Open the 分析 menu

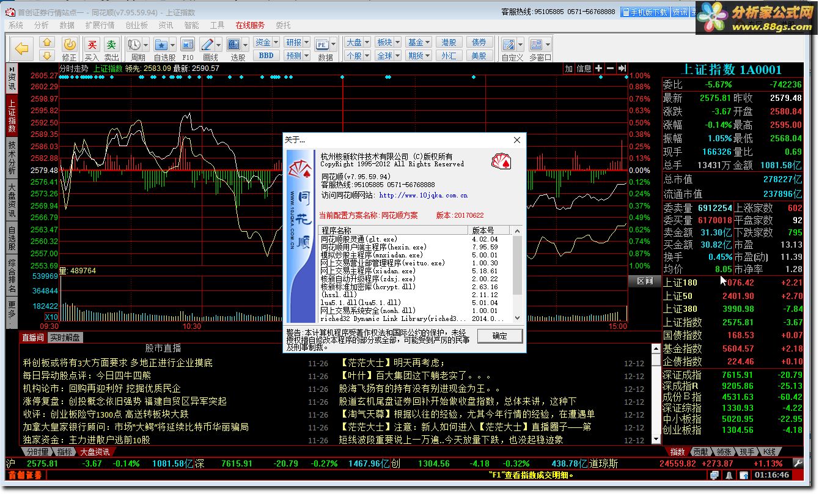41,25
